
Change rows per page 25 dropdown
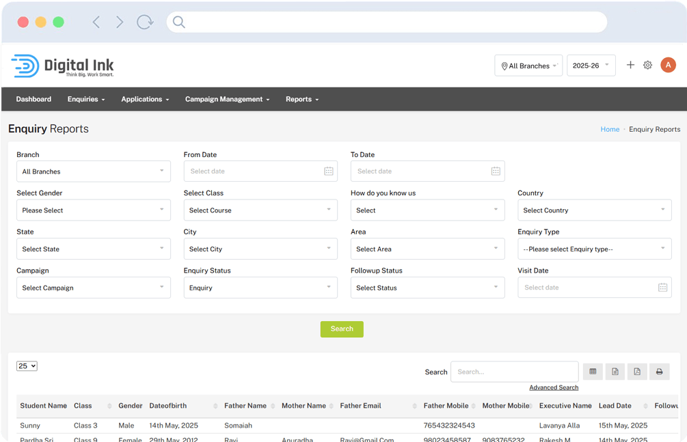tap(27, 366)
